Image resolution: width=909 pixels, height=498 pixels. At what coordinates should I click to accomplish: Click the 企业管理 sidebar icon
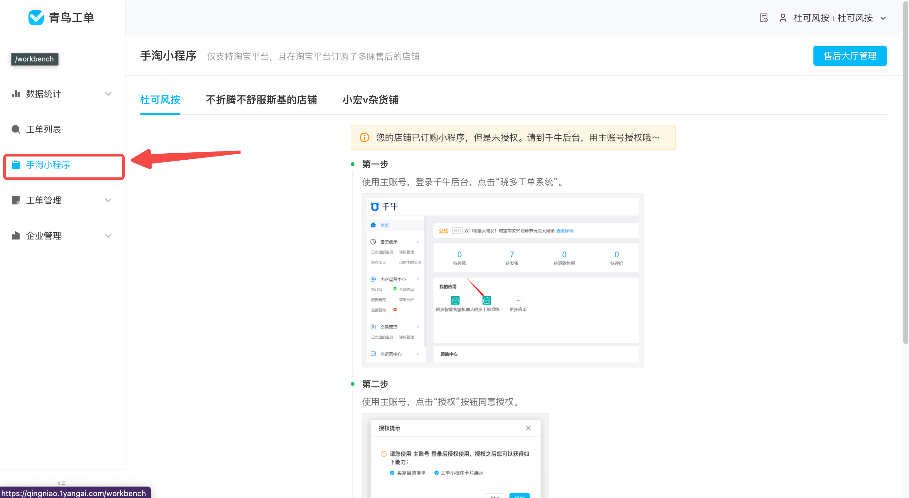coord(16,236)
